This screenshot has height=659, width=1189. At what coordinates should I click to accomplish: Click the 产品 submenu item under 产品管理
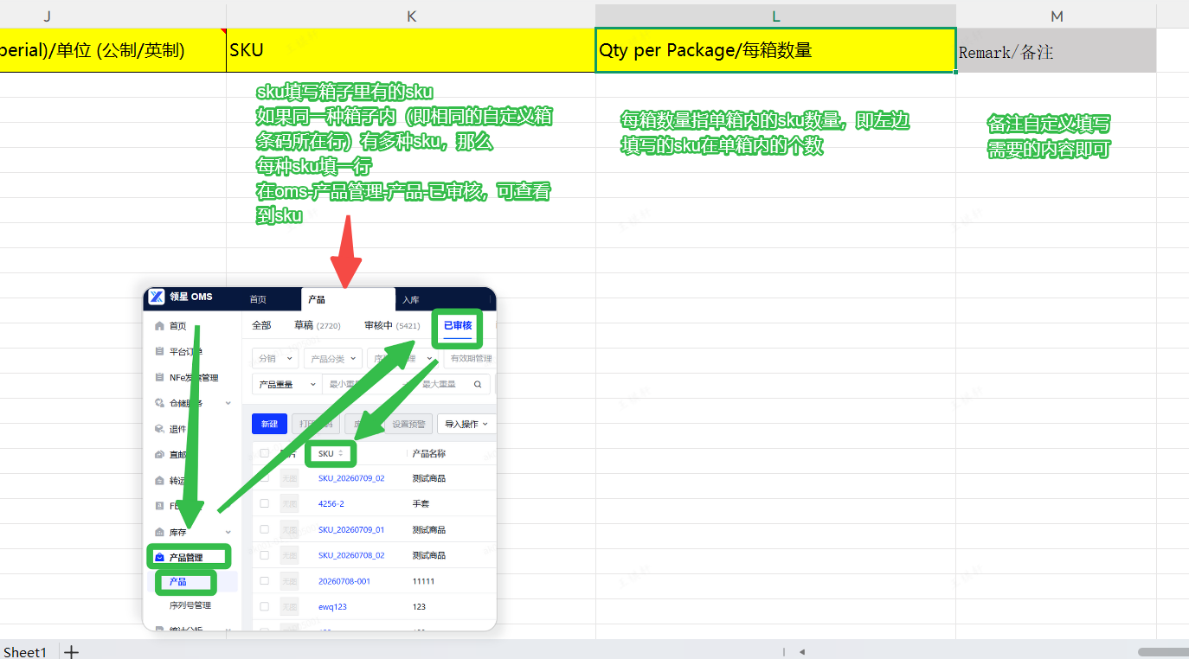pos(177,581)
